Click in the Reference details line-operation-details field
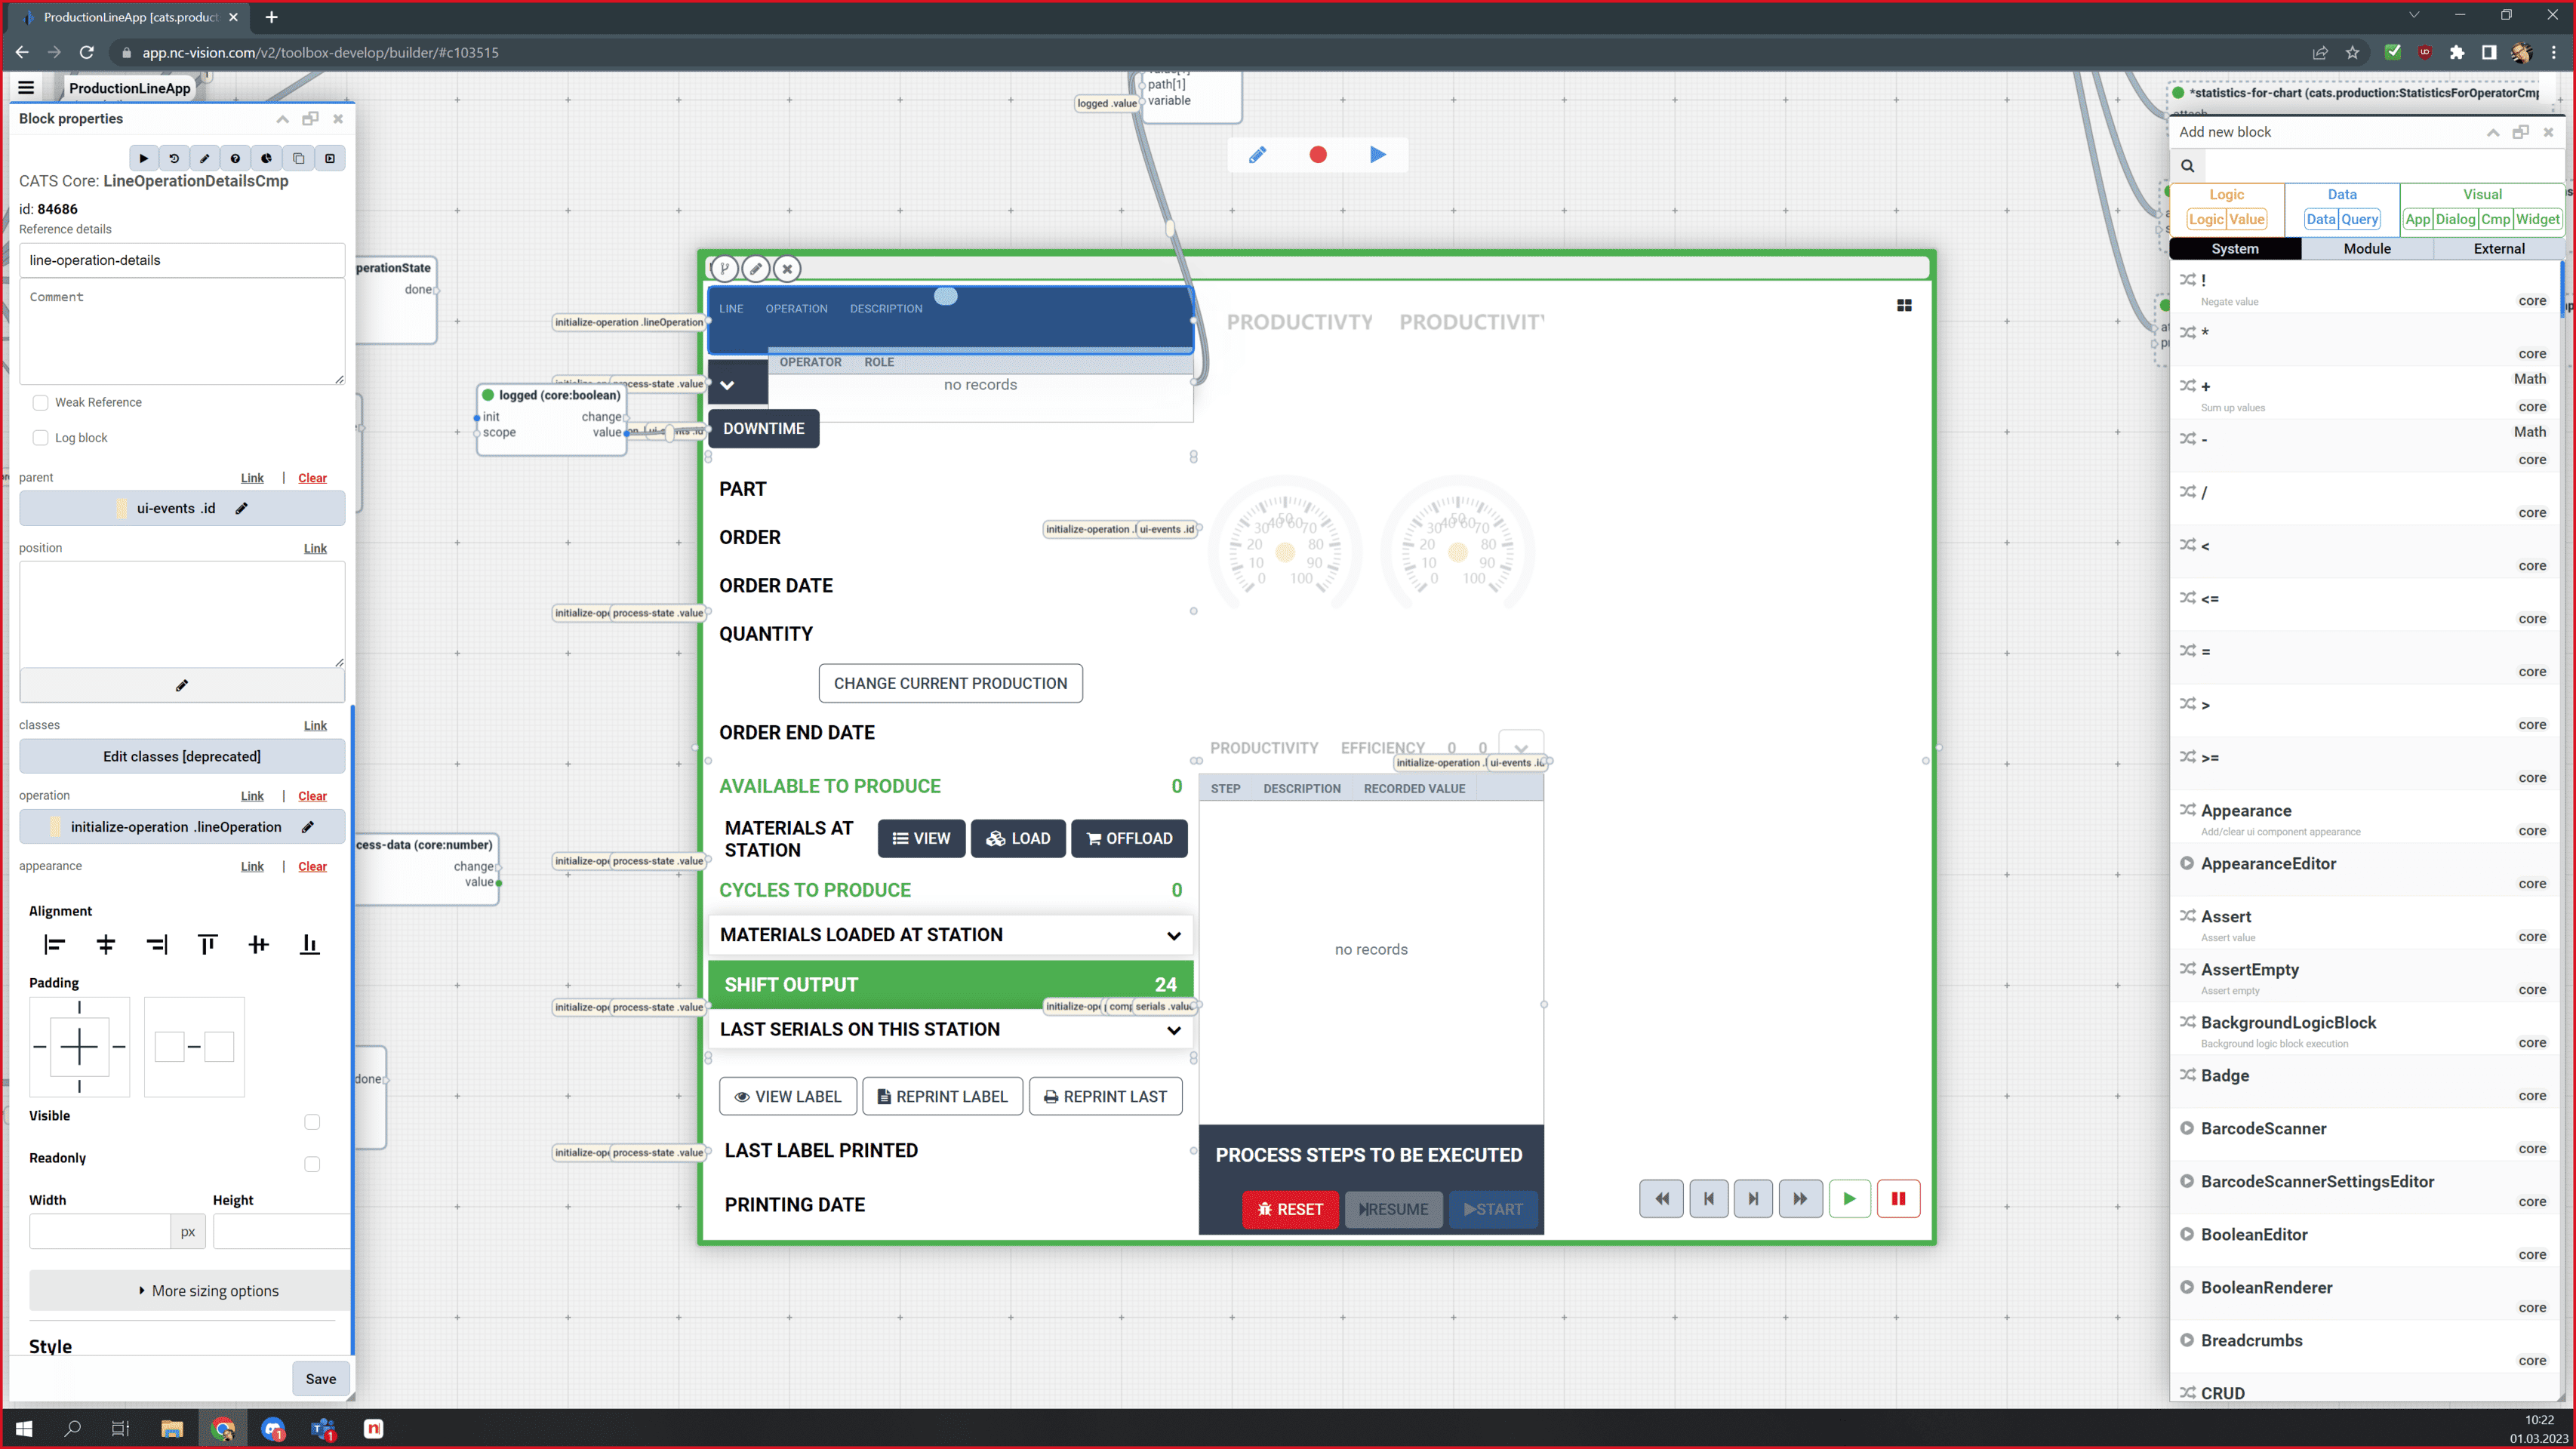The image size is (2576, 1449). click(182, 260)
